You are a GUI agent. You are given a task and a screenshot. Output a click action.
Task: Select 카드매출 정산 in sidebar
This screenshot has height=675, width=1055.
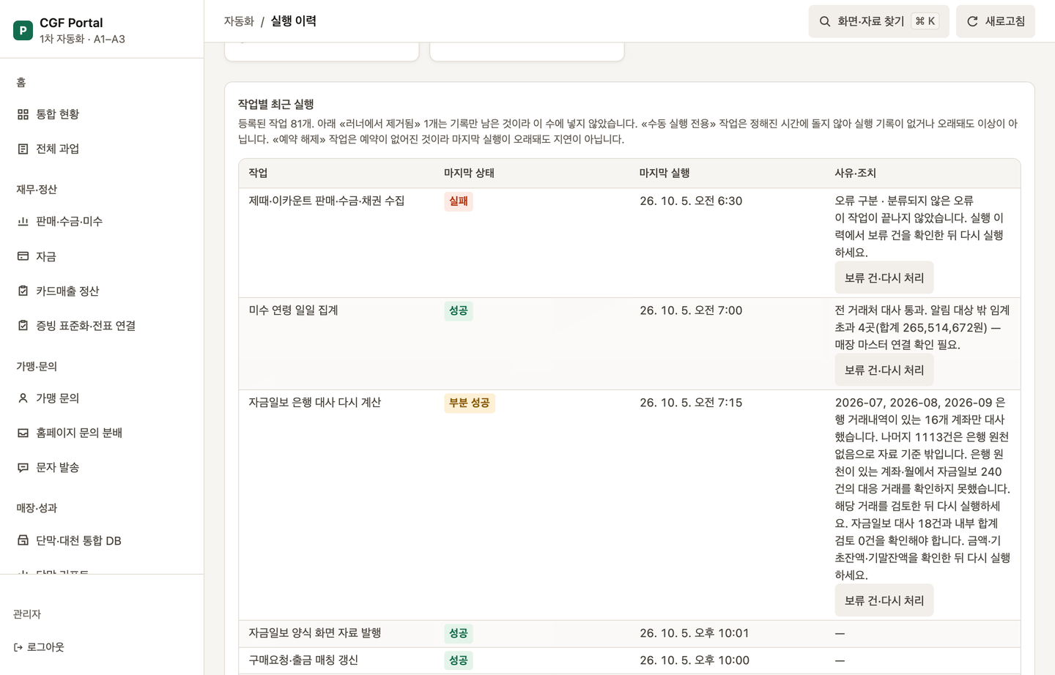(x=102, y=291)
